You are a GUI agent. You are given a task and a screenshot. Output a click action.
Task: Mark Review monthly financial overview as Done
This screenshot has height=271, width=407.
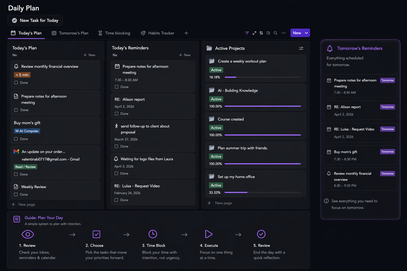16,83
